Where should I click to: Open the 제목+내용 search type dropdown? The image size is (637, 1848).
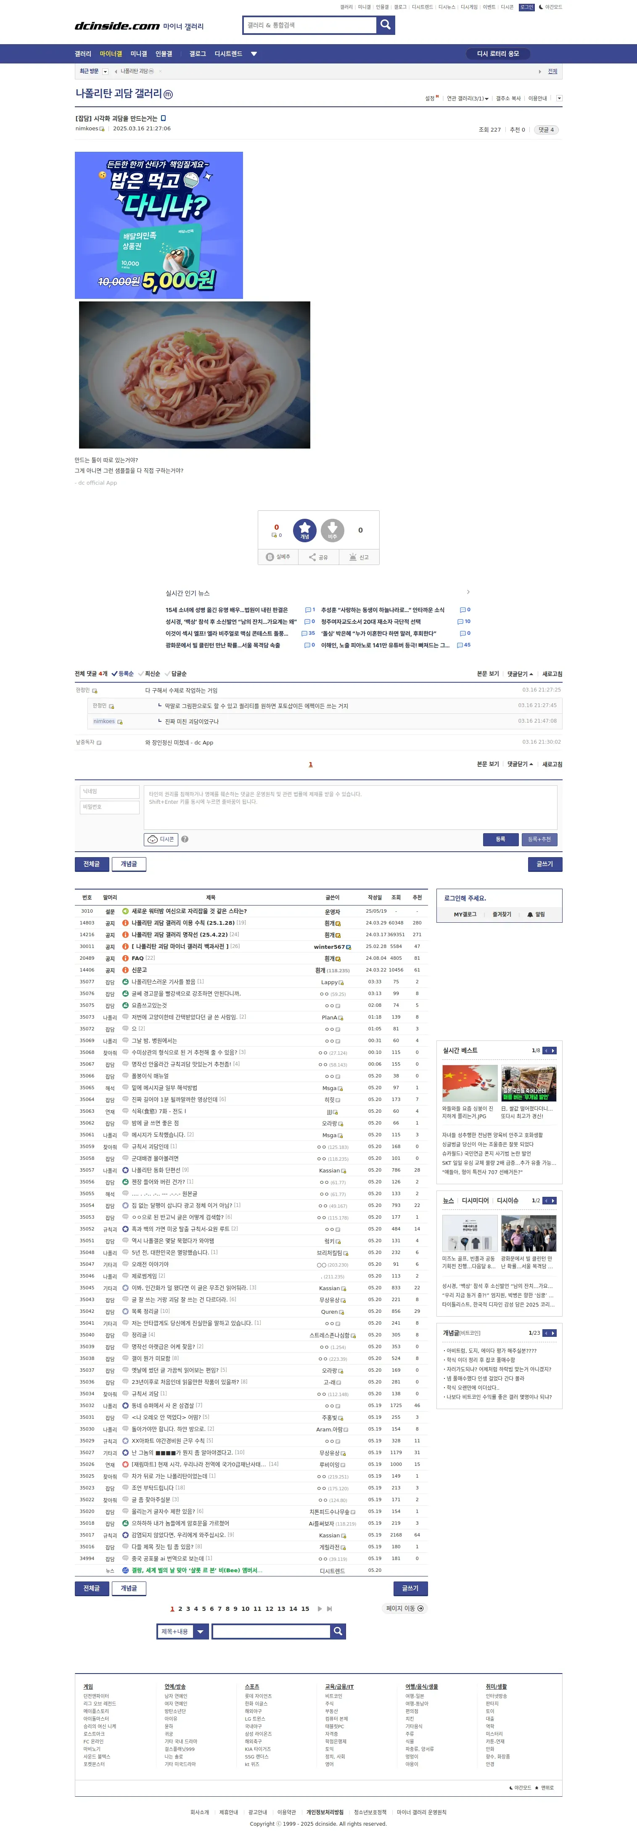(x=182, y=1632)
